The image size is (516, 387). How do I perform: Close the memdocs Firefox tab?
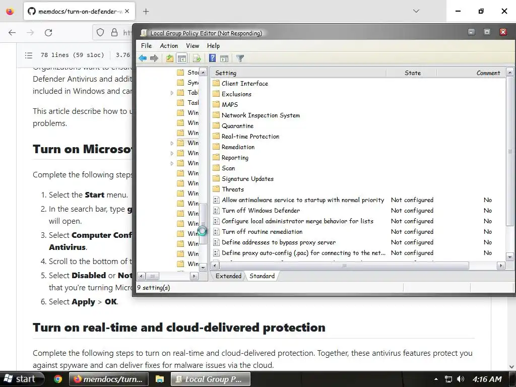tap(127, 11)
